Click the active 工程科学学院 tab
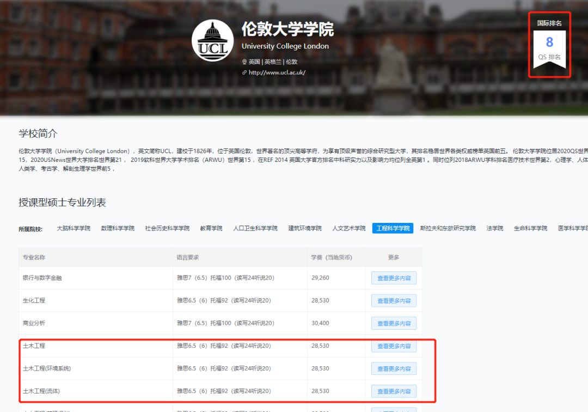The width and height of the screenshot is (588, 412). point(393,228)
